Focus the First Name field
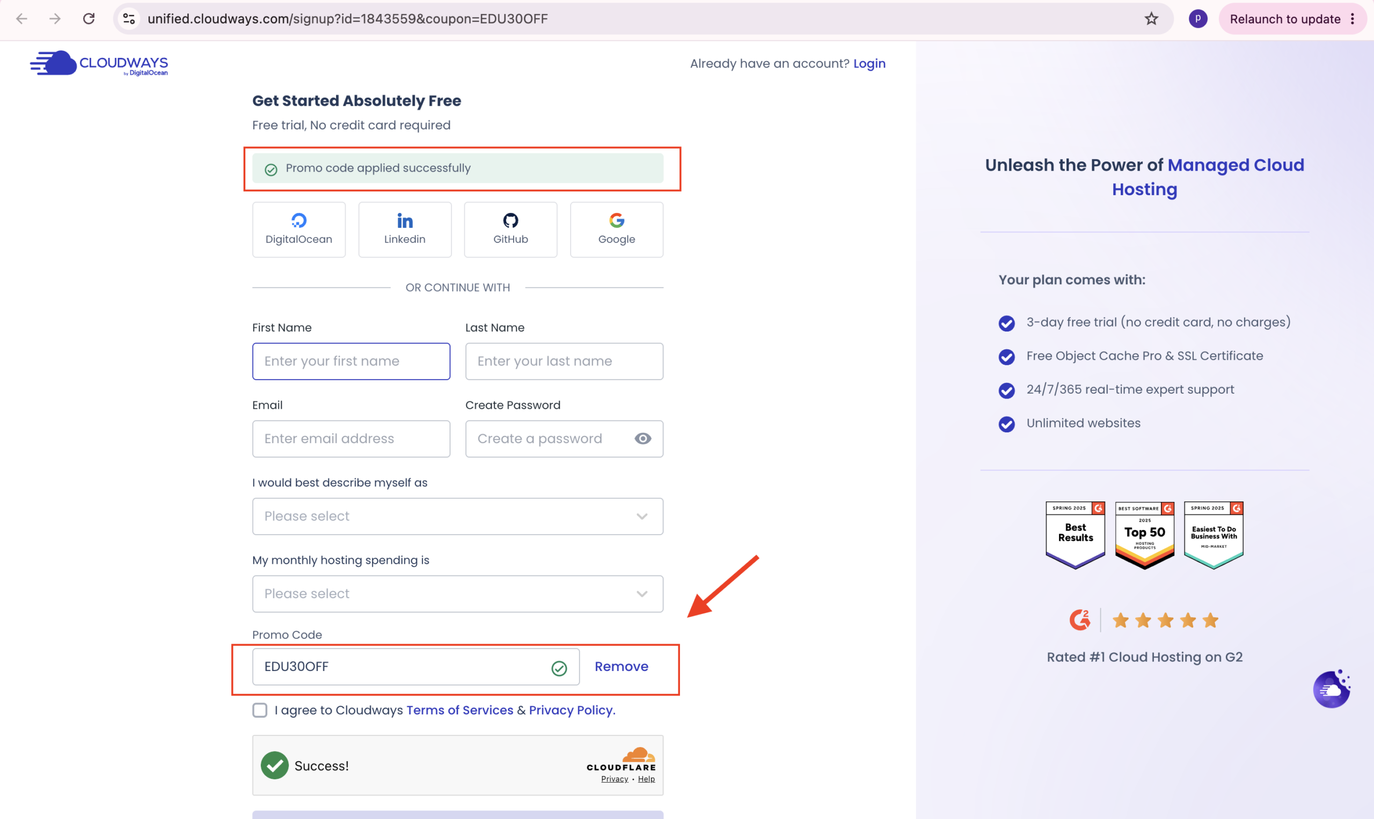The height and width of the screenshot is (819, 1374). click(x=351, y=361)
